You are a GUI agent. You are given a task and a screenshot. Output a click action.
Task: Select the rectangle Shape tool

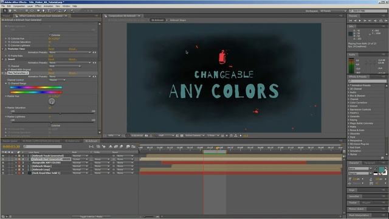coord(38,11)
